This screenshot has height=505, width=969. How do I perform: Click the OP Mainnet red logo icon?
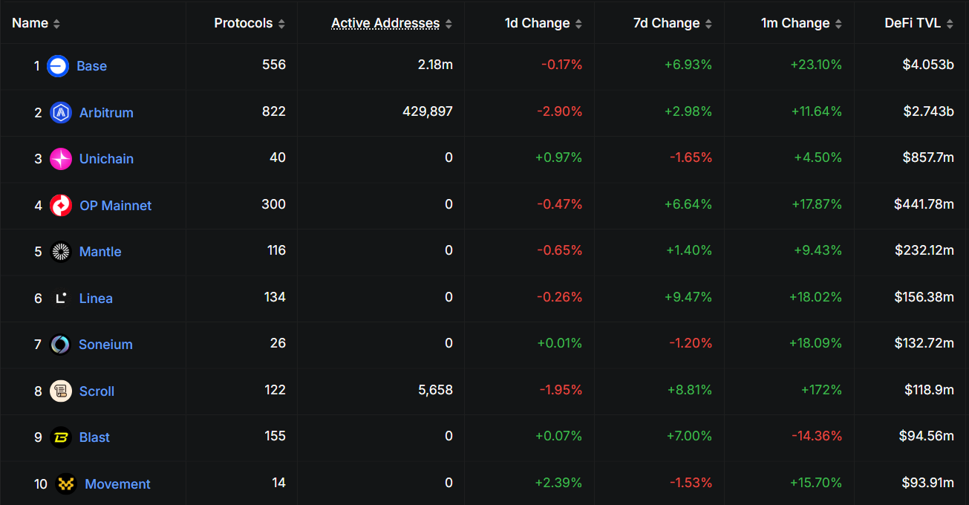pyautogui.click(x=61, y=206)
